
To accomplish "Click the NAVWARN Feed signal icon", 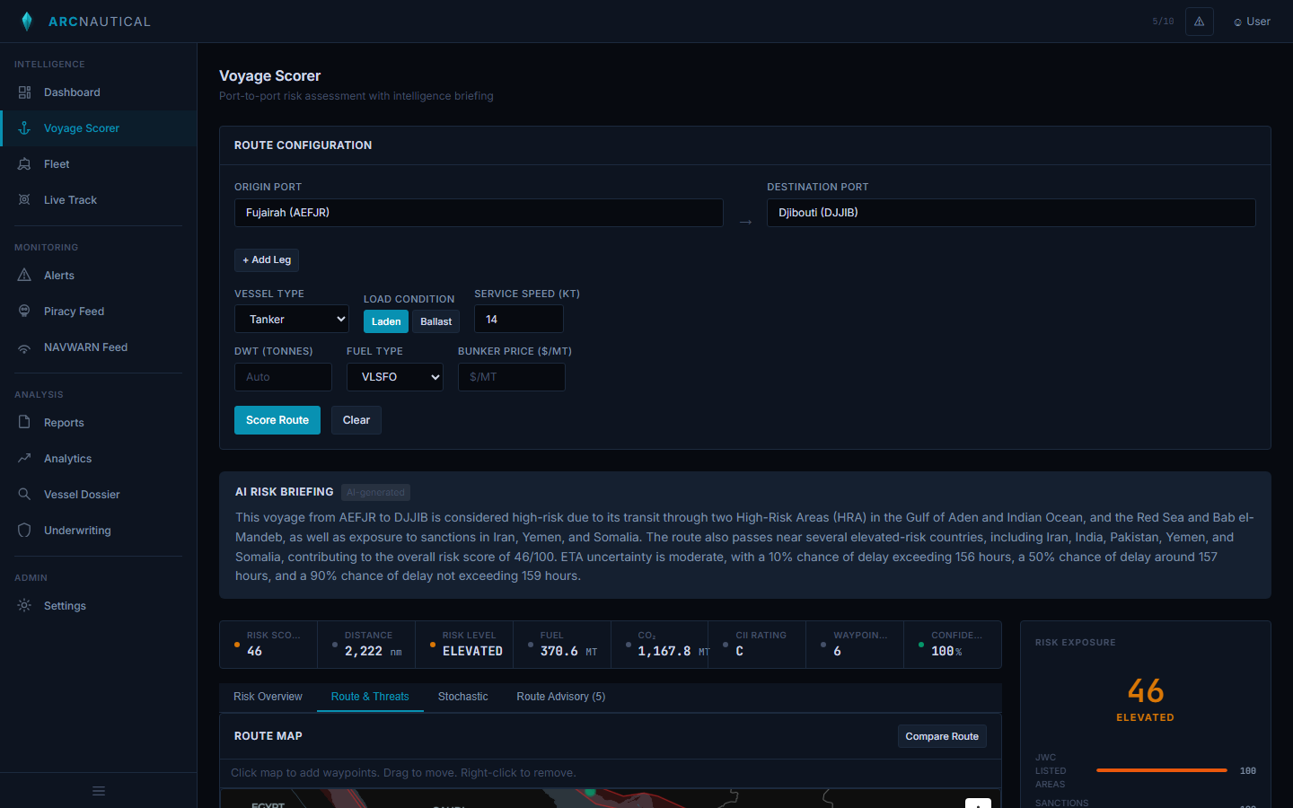I will pyautogui.click(x=24, y=347).
